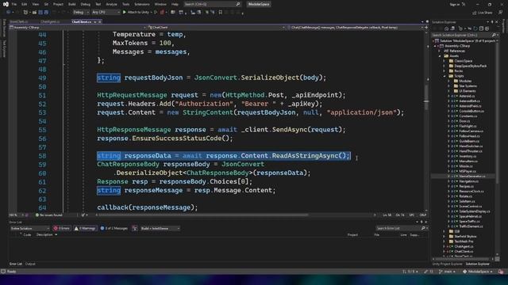Toggle the Messages filter

114,229
